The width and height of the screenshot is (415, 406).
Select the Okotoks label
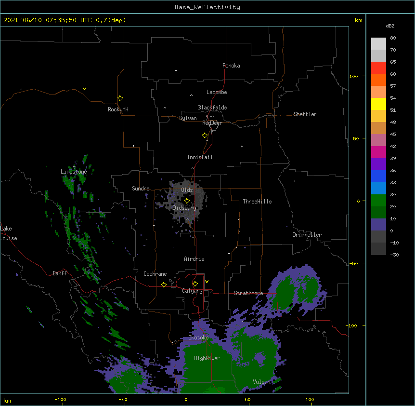[x=198, y=338]
